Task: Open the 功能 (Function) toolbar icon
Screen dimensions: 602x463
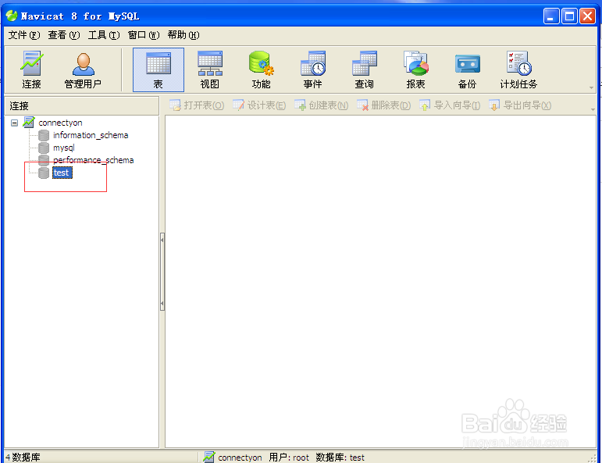Action: click(262, 69)
